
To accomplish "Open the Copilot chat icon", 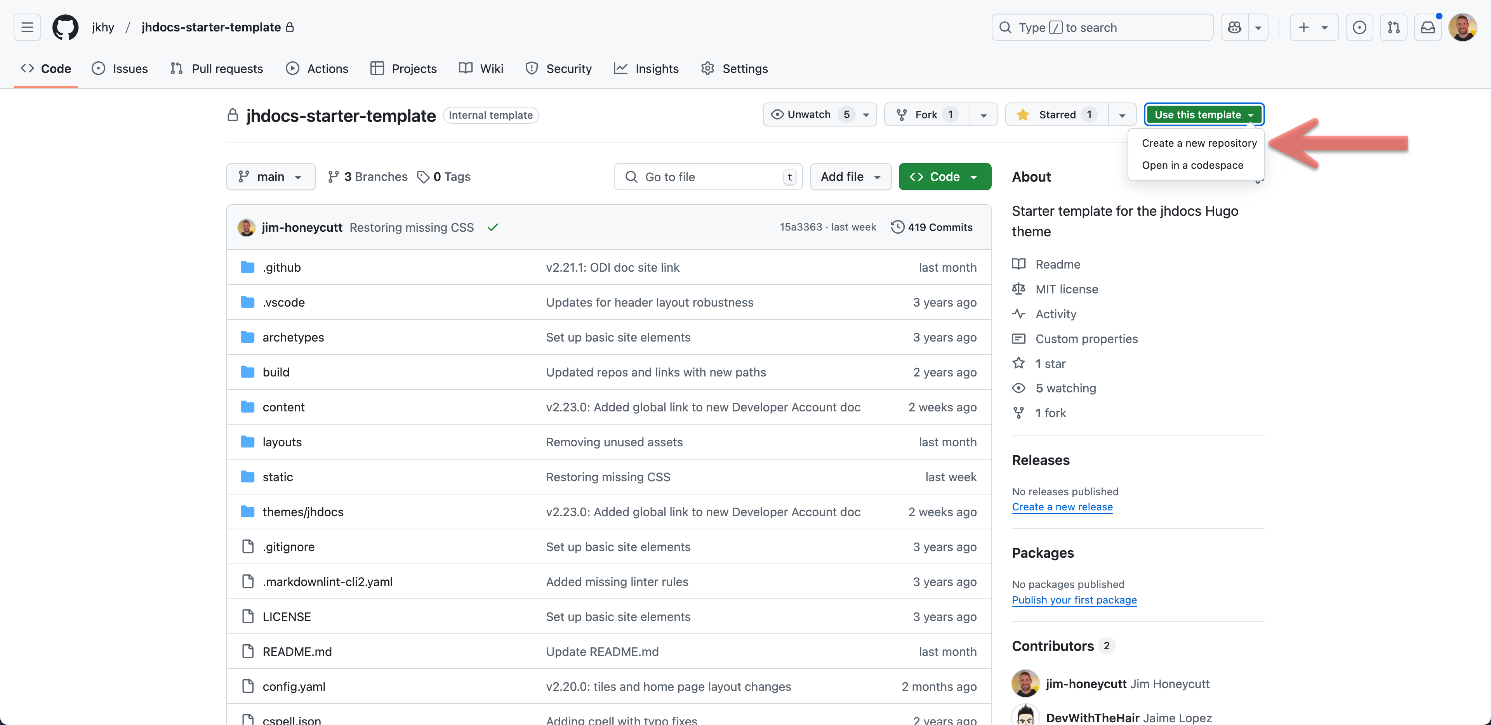I will [x=1234, y=27].
